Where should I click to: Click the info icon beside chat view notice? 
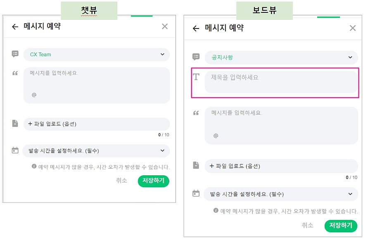tap(34, 166)
